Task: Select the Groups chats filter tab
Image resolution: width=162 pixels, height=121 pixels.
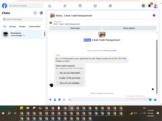Action: 22,27
